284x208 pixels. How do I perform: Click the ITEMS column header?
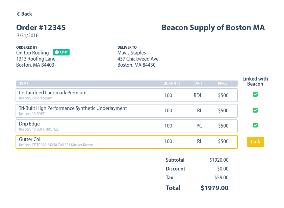click(x=23, y=84)
